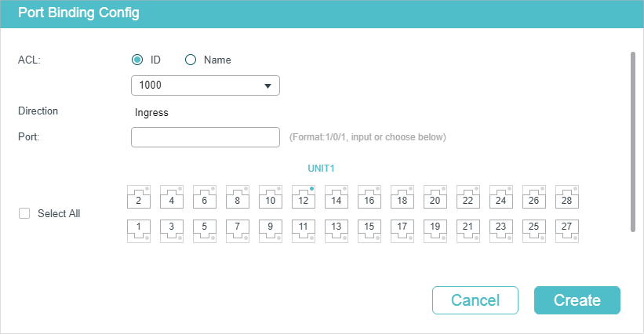Choose port 5 icon
This screenshot has height=334, width=644.
click(x=204, y=229)
